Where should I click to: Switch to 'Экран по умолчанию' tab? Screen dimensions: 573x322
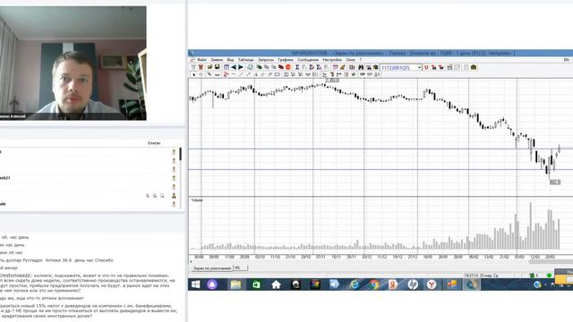tap(212, 268)
